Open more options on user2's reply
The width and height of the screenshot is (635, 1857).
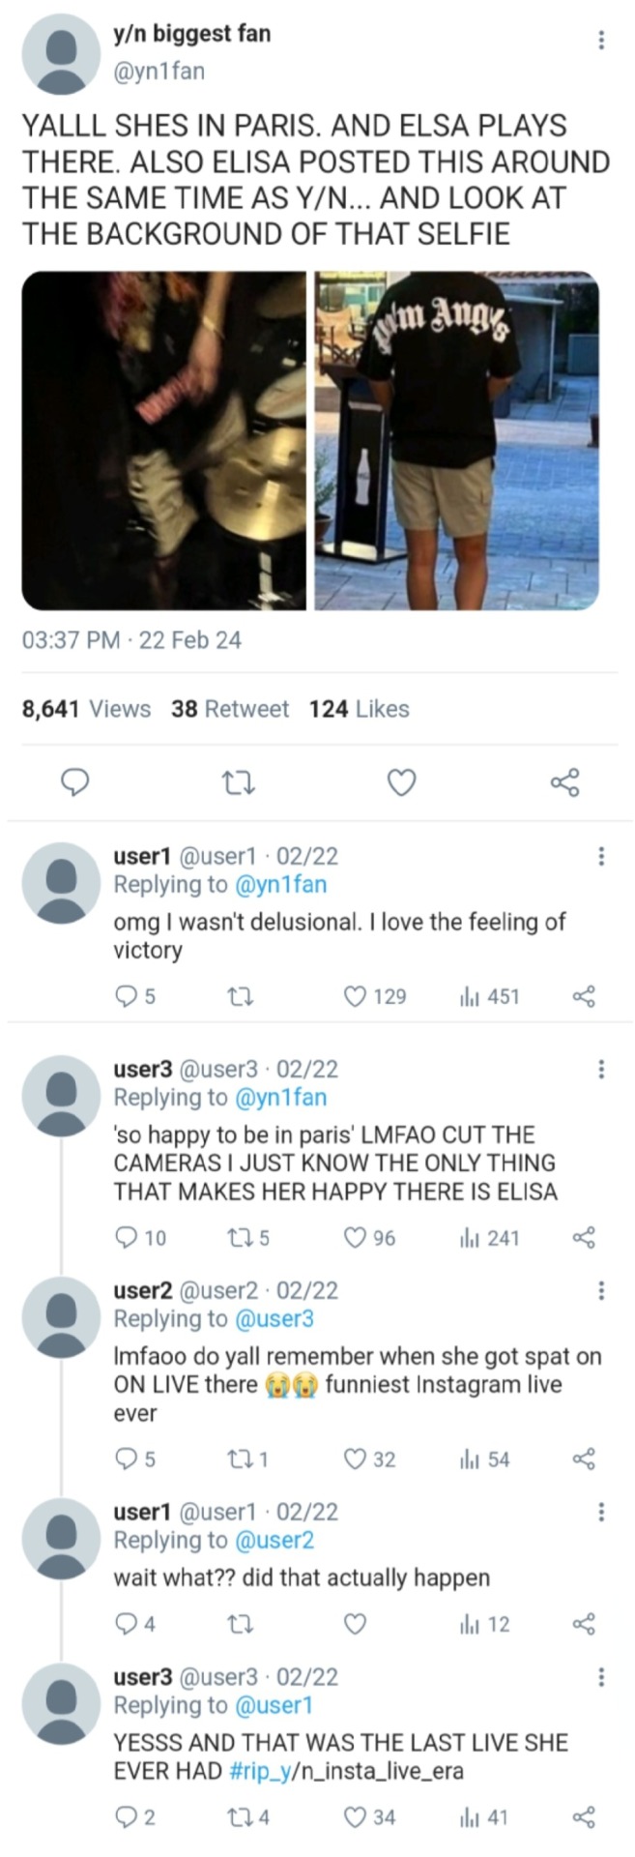pyautogui.click(x=601, y=1290)
